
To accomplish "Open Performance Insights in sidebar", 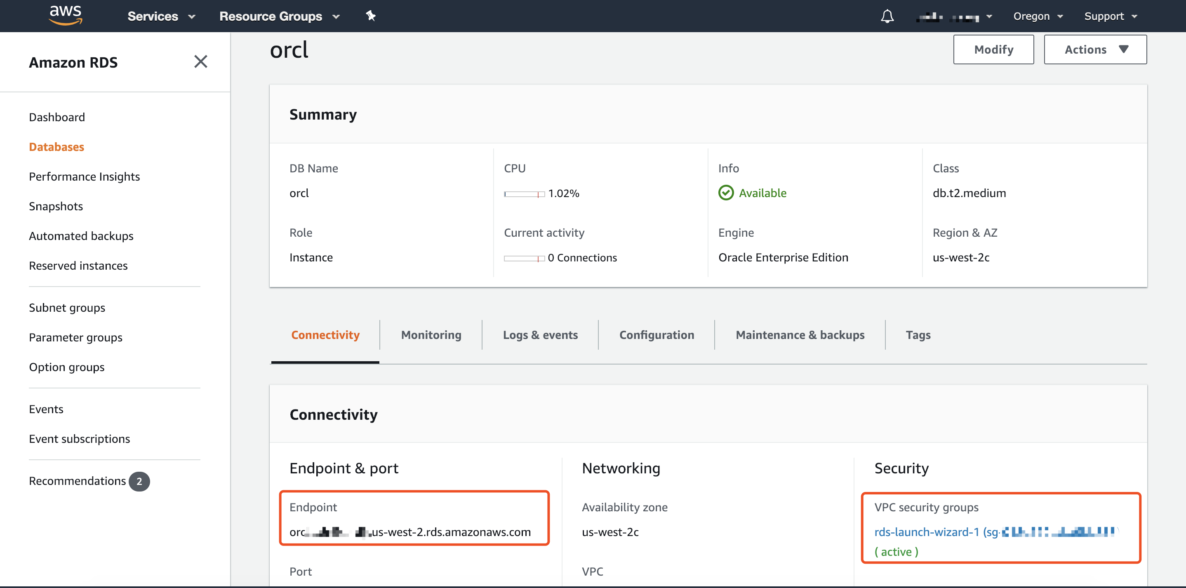I will pyautogui.click(x=84, y=176).
